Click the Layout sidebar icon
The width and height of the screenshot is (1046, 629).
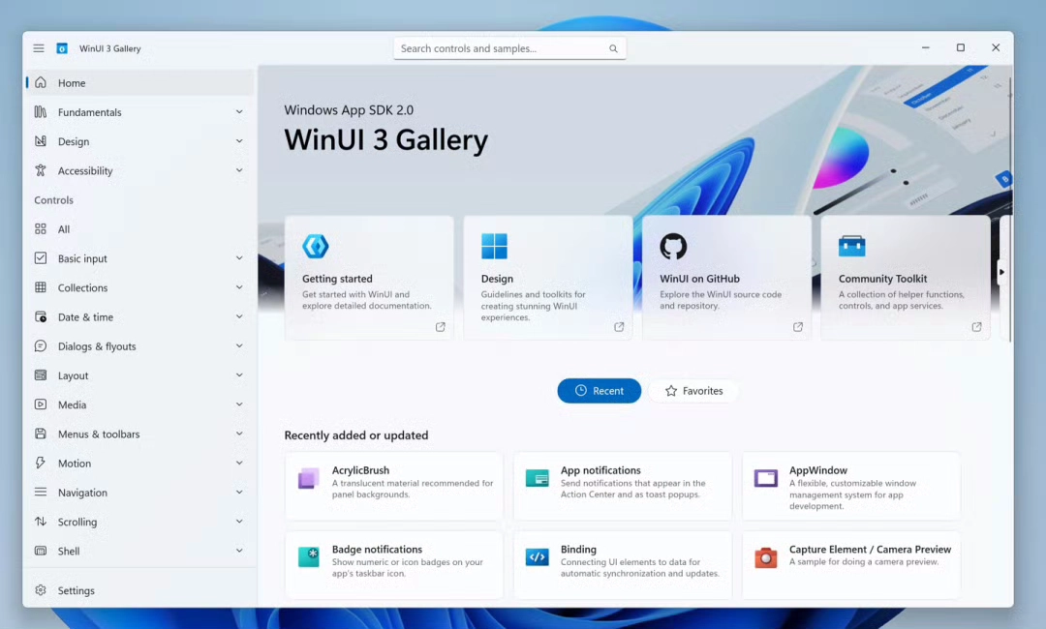(x=41, y=375)
